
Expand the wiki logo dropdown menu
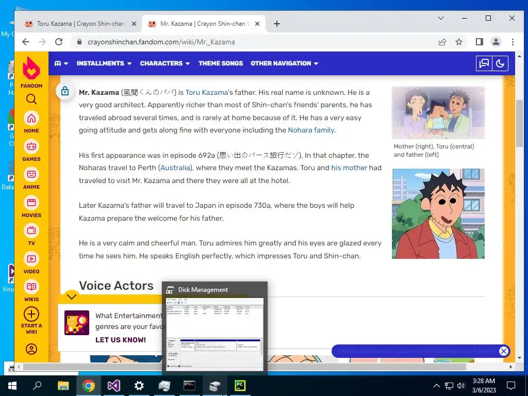(x=61, y=63)
